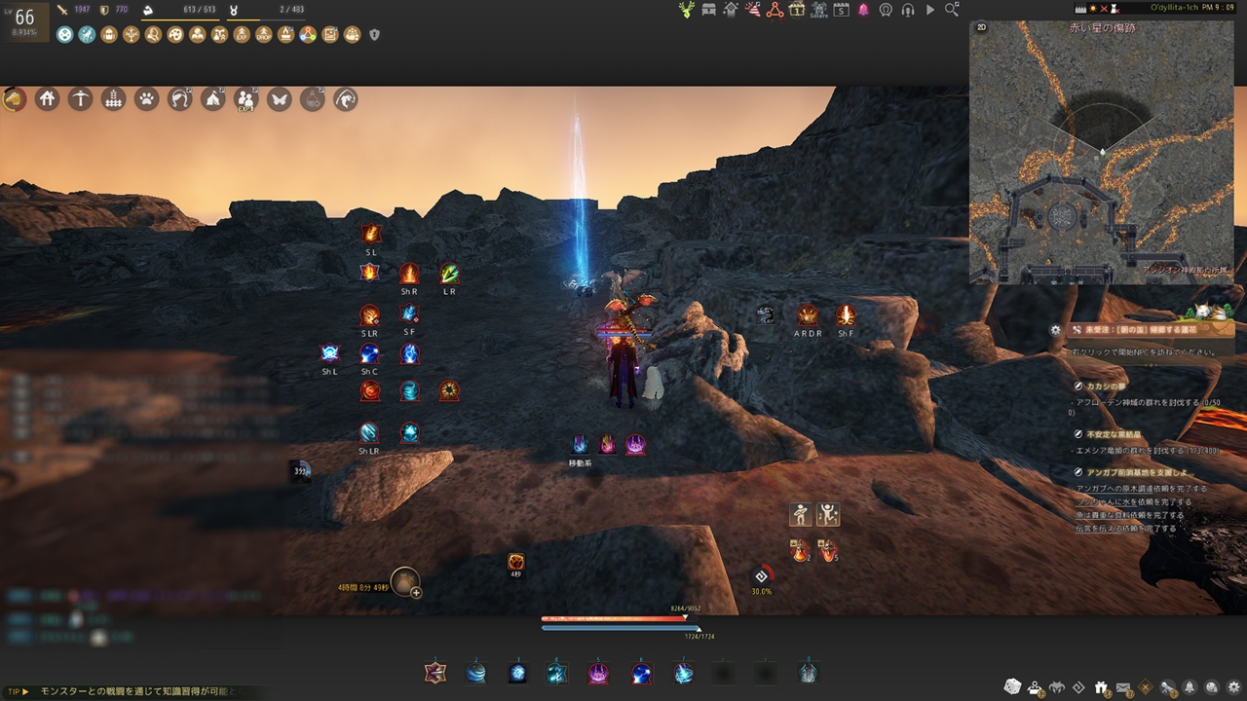The height and width of the screenshot is (701, 1247).
Task: Click the energy value 613 / 613
Action: coord(199,10)
